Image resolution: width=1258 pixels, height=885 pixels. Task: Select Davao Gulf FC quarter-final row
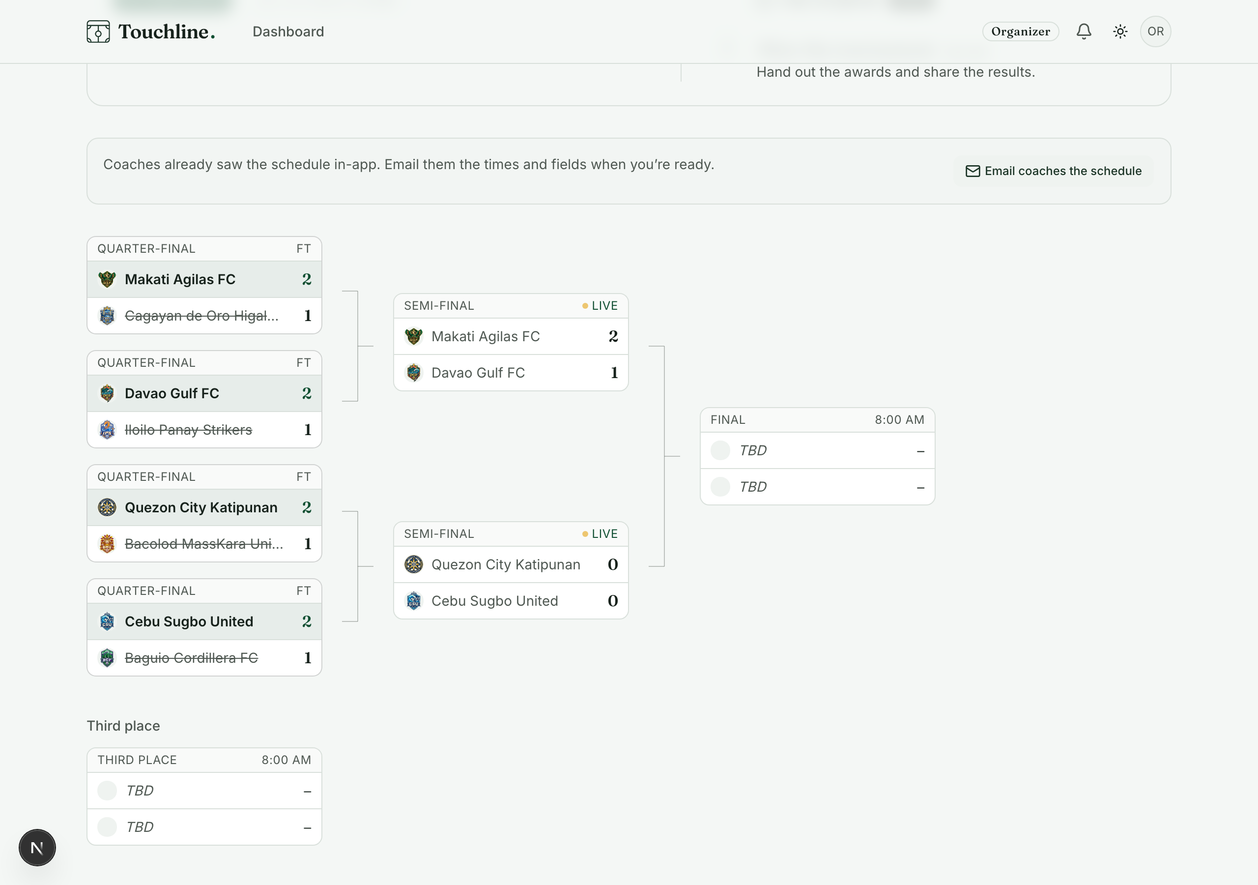[204, 393]
